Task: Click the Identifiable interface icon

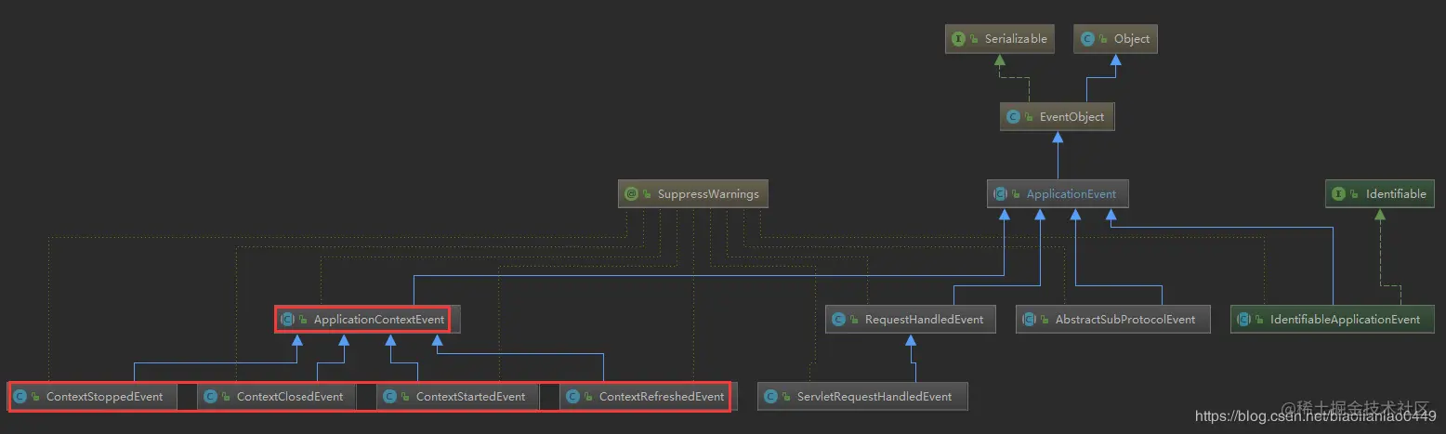Action: (x=1338, y=194)
